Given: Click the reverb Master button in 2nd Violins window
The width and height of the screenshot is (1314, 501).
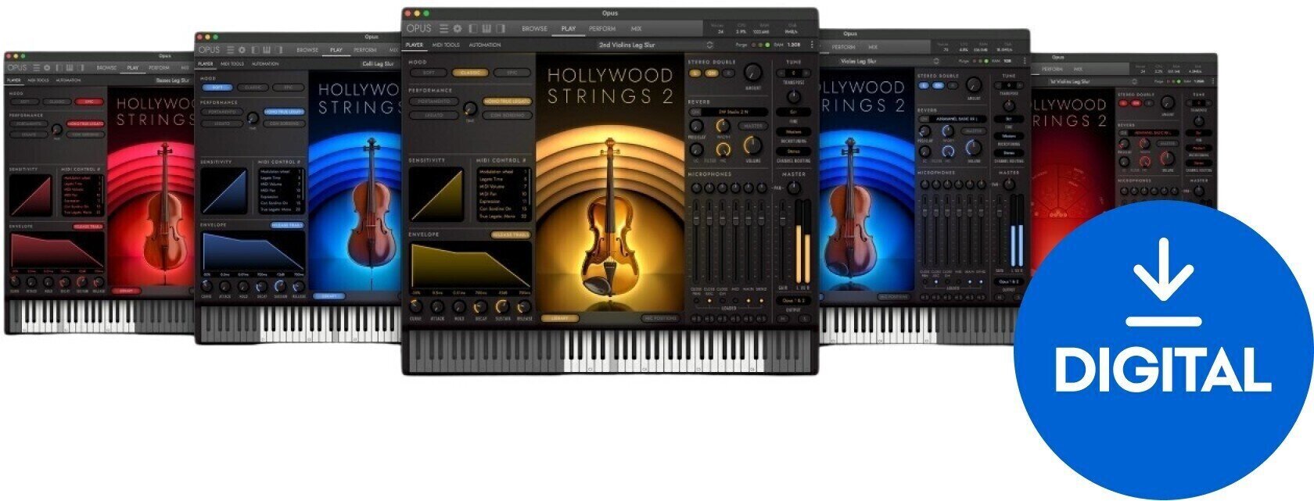Looking at the screenshot, I should click(752, 126).
